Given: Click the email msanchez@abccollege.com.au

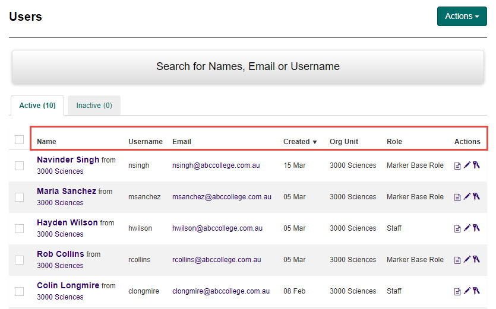Looking at the screenshot, I should click(x=222, y=197).
